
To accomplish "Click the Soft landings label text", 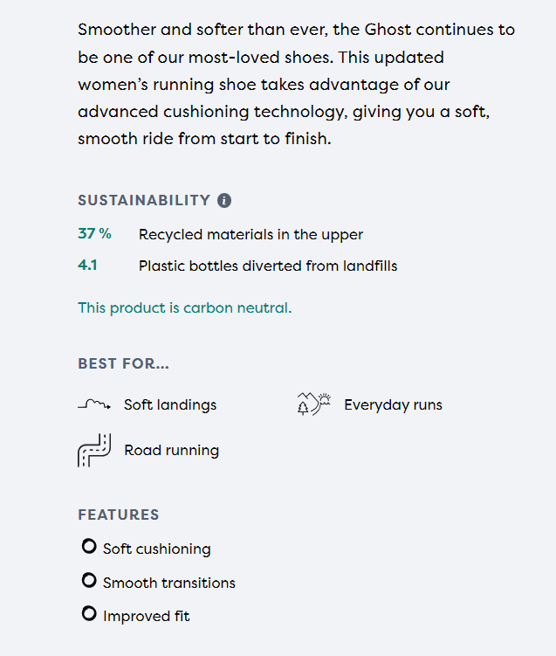I will (x=170, y=404).
